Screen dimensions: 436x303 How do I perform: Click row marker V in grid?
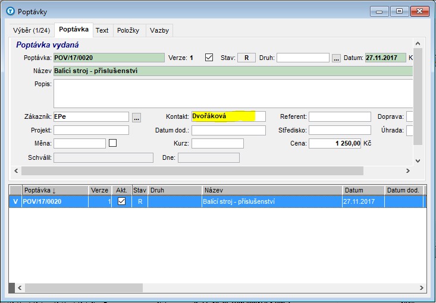(x=15, y=201)
